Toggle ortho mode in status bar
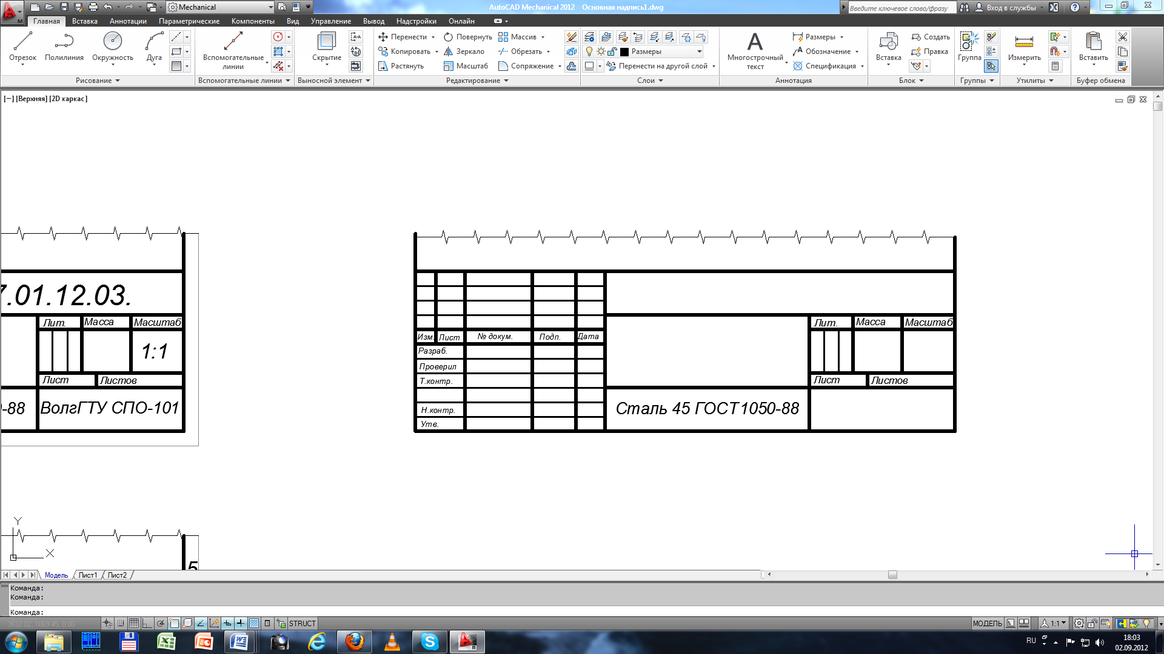 coord(147,623)
